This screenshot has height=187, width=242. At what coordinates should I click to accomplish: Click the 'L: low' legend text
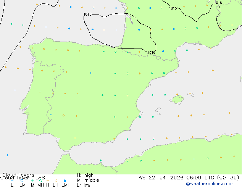(84, 185)
